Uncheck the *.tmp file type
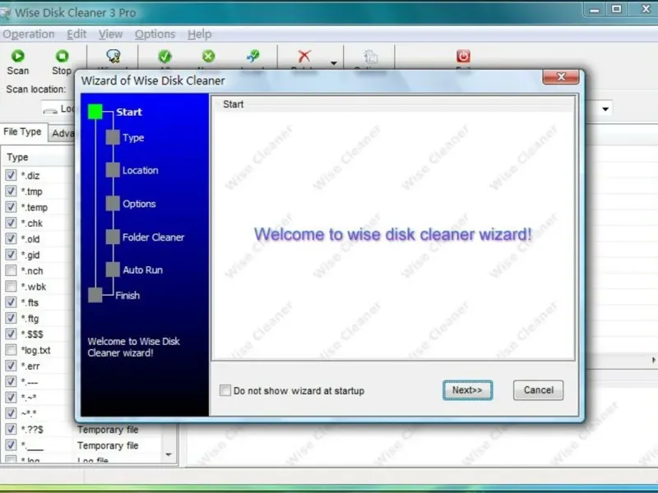658x493 pixels. pyautogui.click(x=11, y=191)
